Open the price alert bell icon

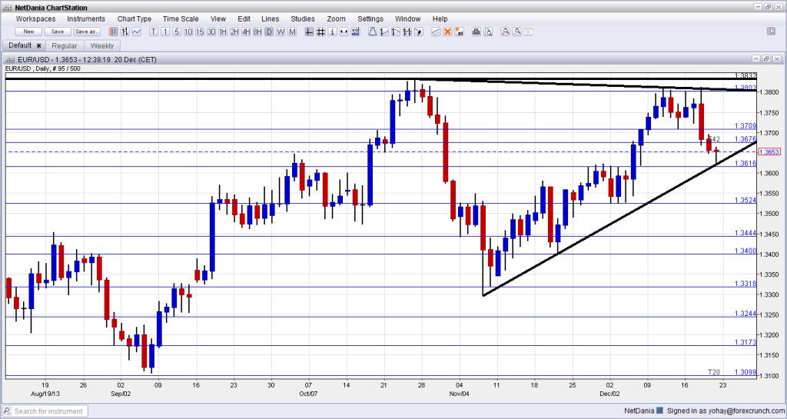373,32
